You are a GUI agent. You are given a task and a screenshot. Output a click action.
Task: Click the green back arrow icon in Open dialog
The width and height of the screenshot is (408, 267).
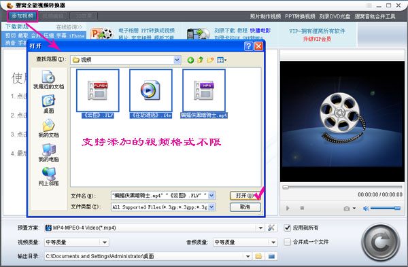coord(190,60)
